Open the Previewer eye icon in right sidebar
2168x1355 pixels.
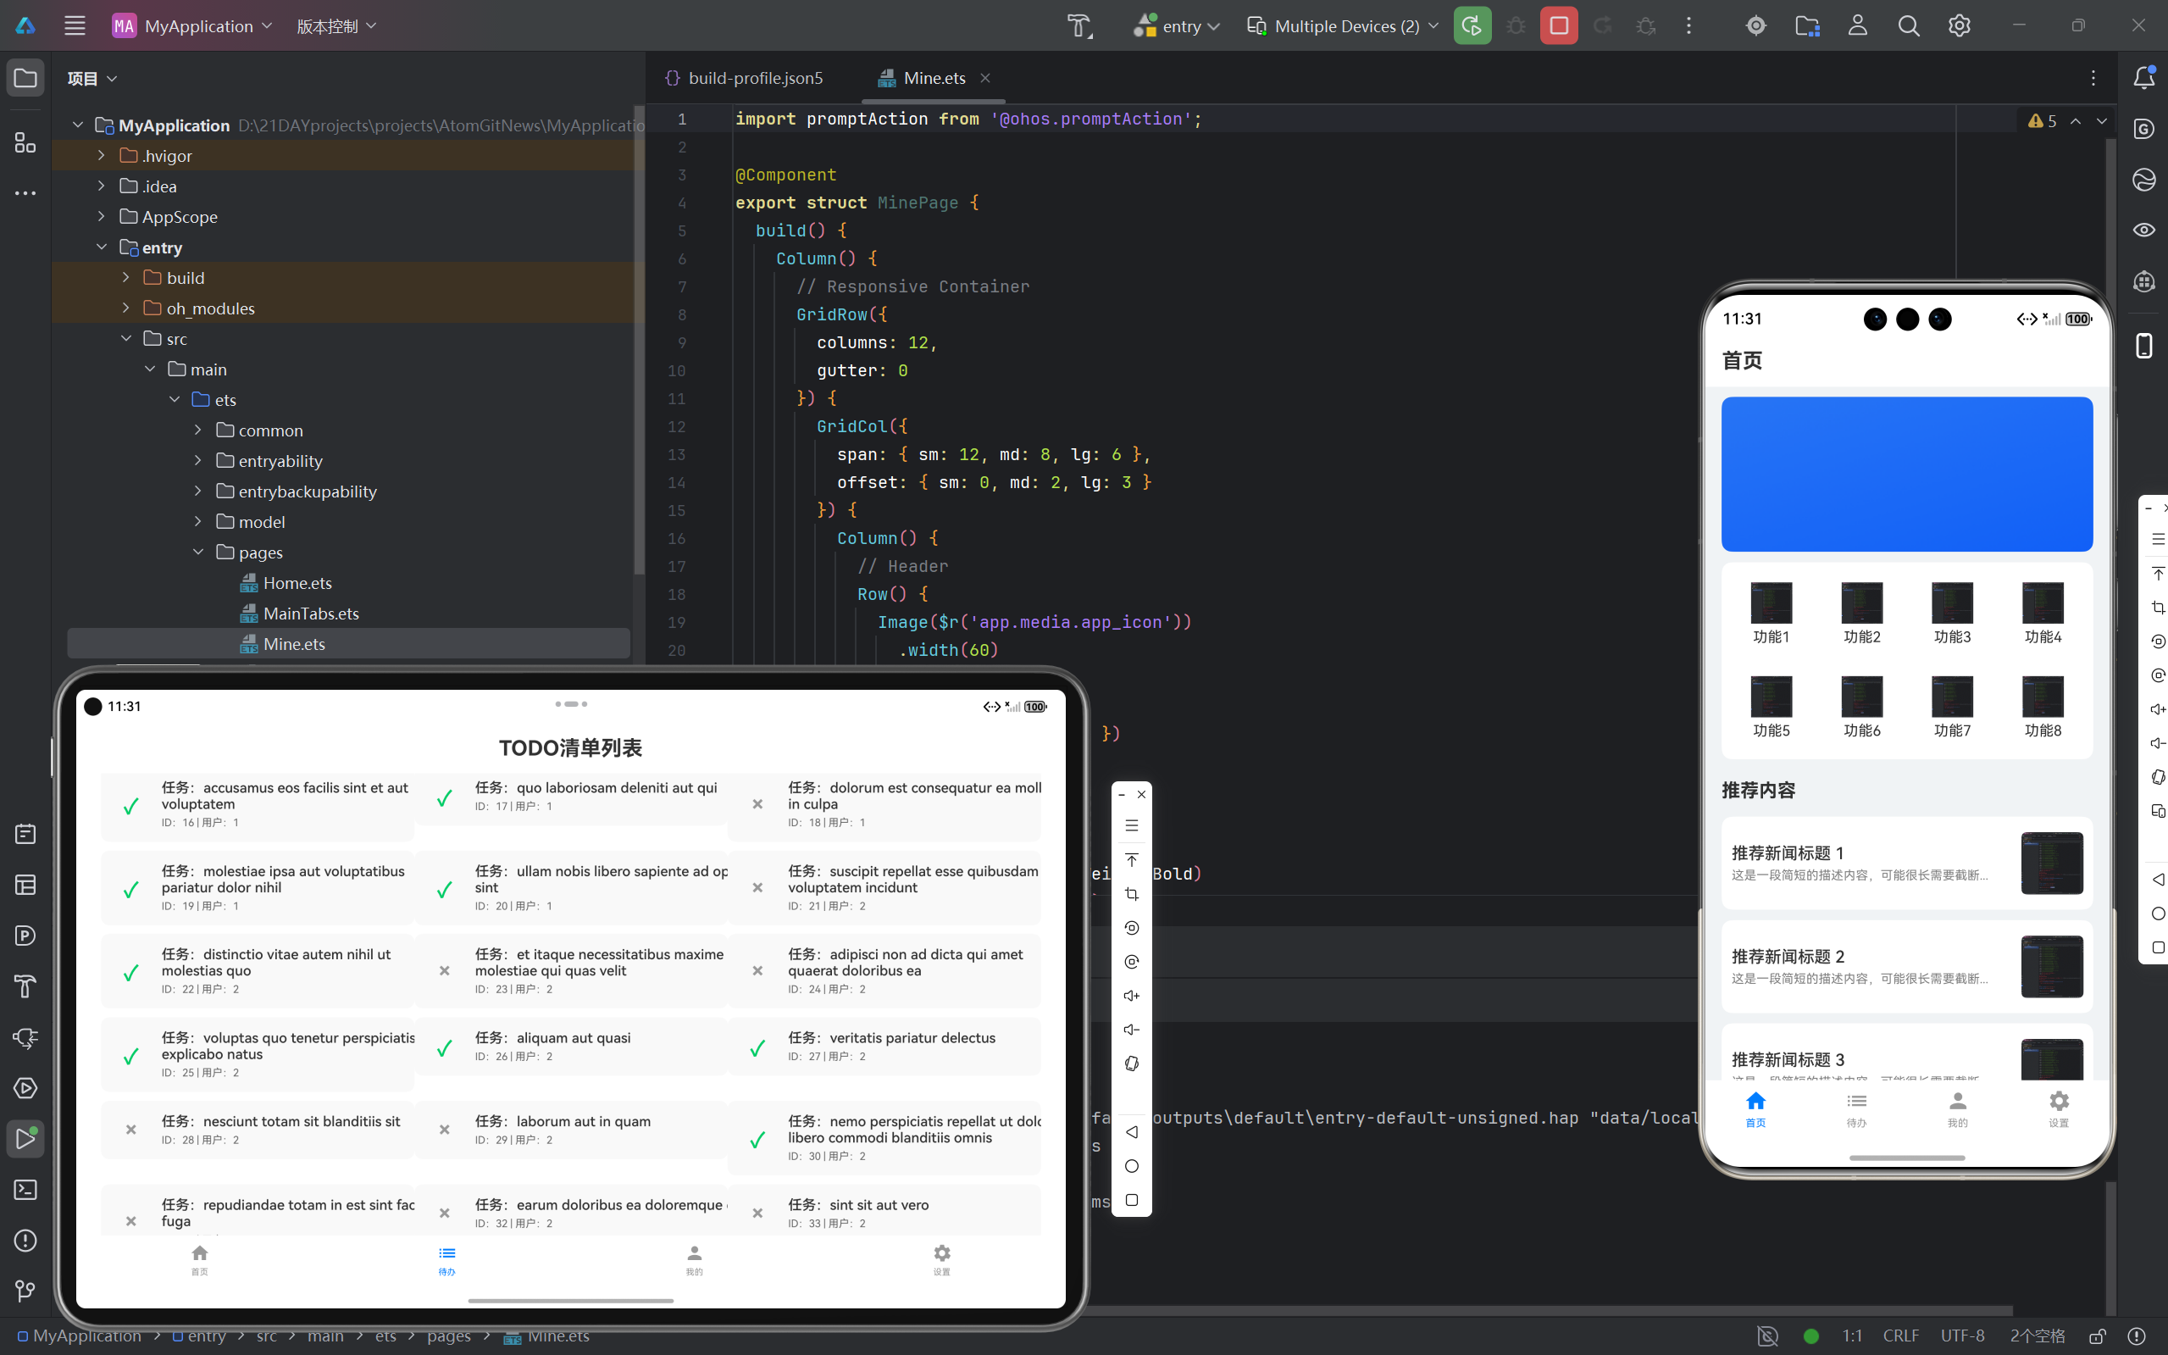point(2143,230)
